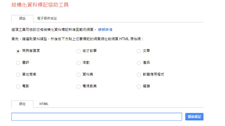Viewport: 225px width, 126px height.
Task: Select the 資料集 radio option
Action: pos(78,75)
